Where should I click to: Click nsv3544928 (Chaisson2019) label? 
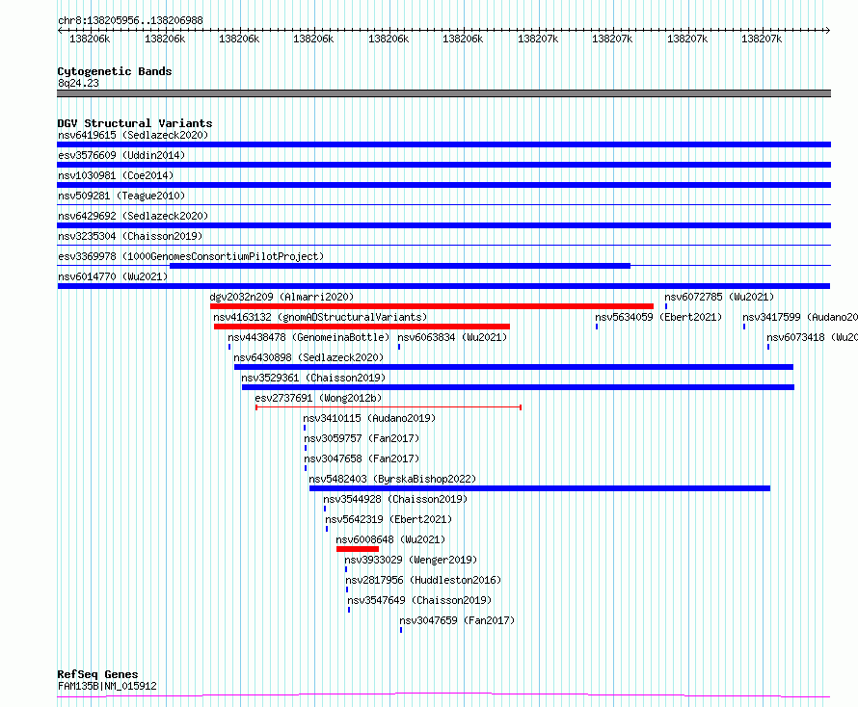pyautogui.click(x=395, y=499)
